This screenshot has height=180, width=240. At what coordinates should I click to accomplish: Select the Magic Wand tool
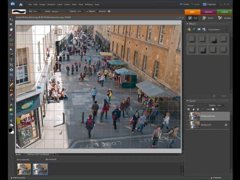pyautogui.click(x=11, y=50)
